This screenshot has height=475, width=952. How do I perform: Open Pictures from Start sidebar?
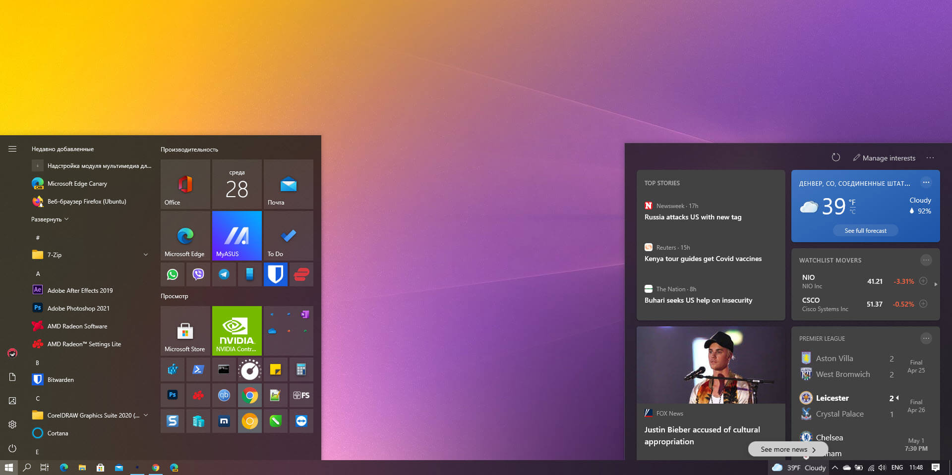12,401
